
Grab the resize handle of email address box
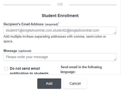[x=115, y=33]
